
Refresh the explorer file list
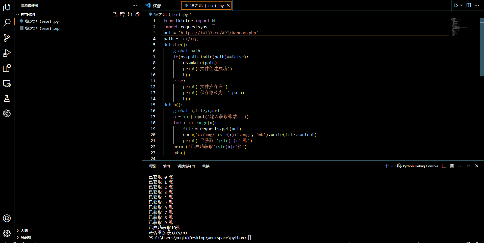coord(130,14)
